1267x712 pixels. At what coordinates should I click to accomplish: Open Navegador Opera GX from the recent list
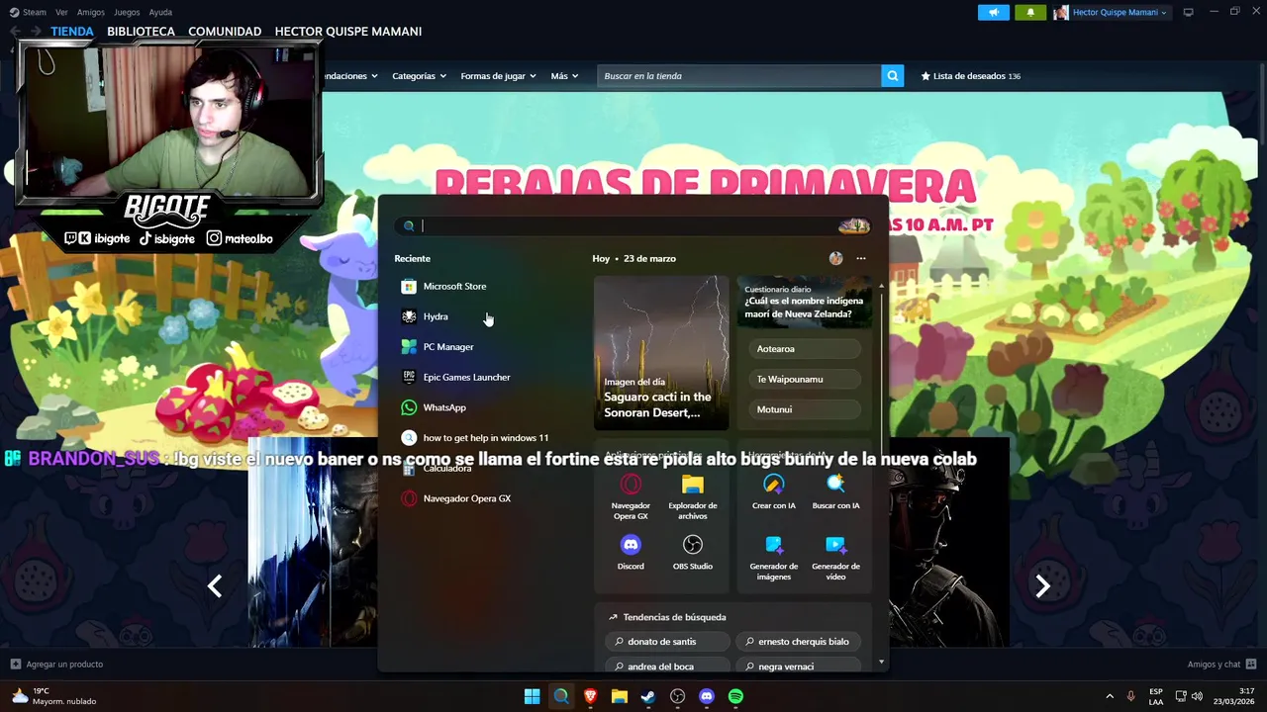[x=456, y=498]
